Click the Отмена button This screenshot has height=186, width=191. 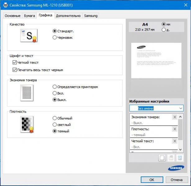click(176, 179)
